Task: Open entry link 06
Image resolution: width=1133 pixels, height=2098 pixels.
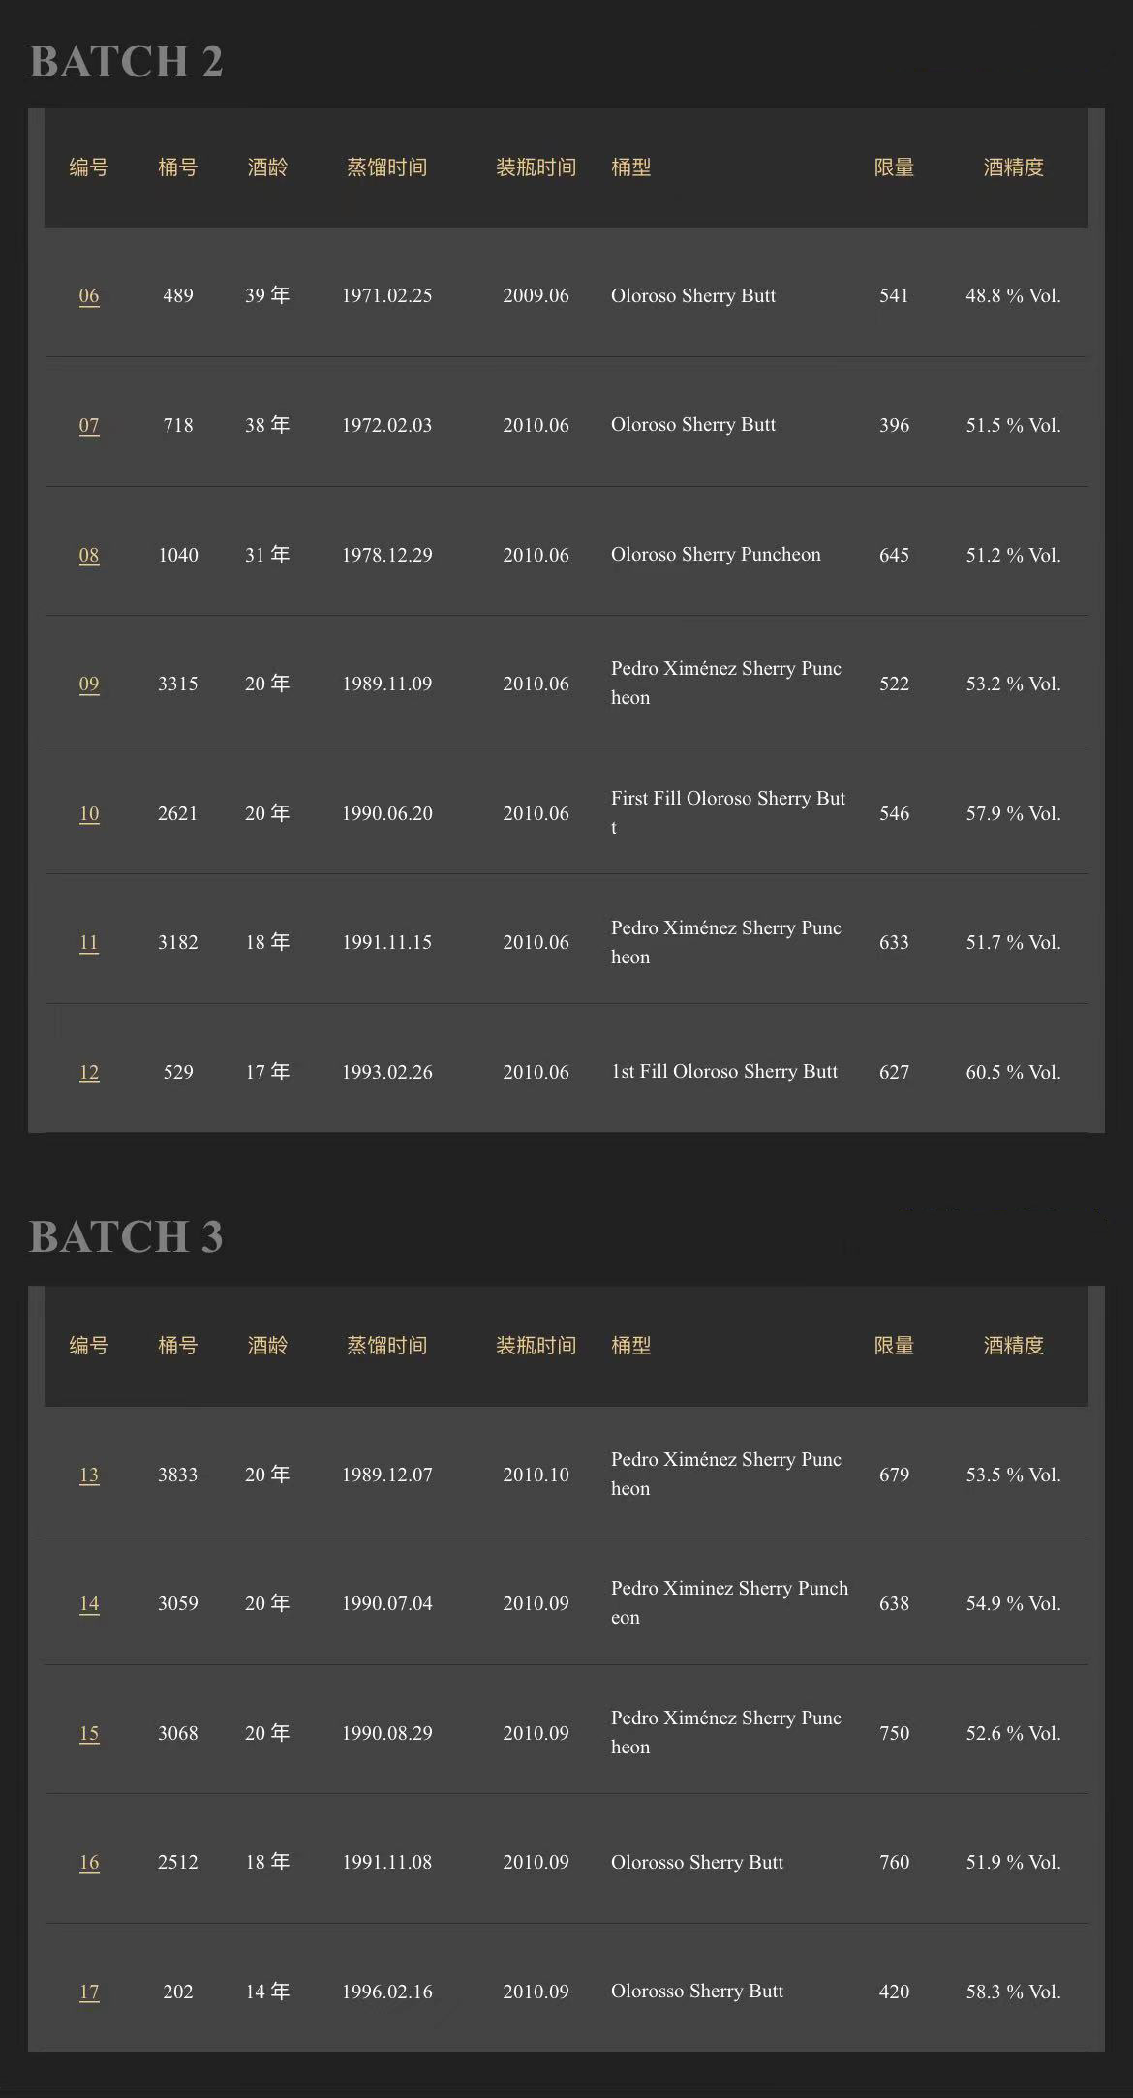Action: click(x=89, y=296)
